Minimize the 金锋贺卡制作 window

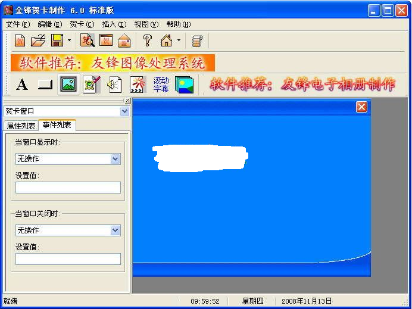(374, 11)
